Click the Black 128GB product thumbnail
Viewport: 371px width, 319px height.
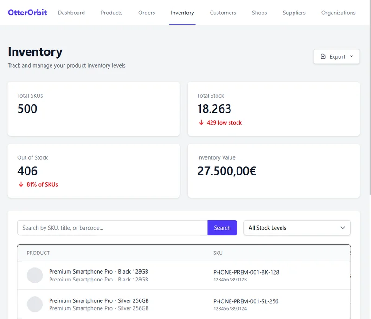(35, 275)
